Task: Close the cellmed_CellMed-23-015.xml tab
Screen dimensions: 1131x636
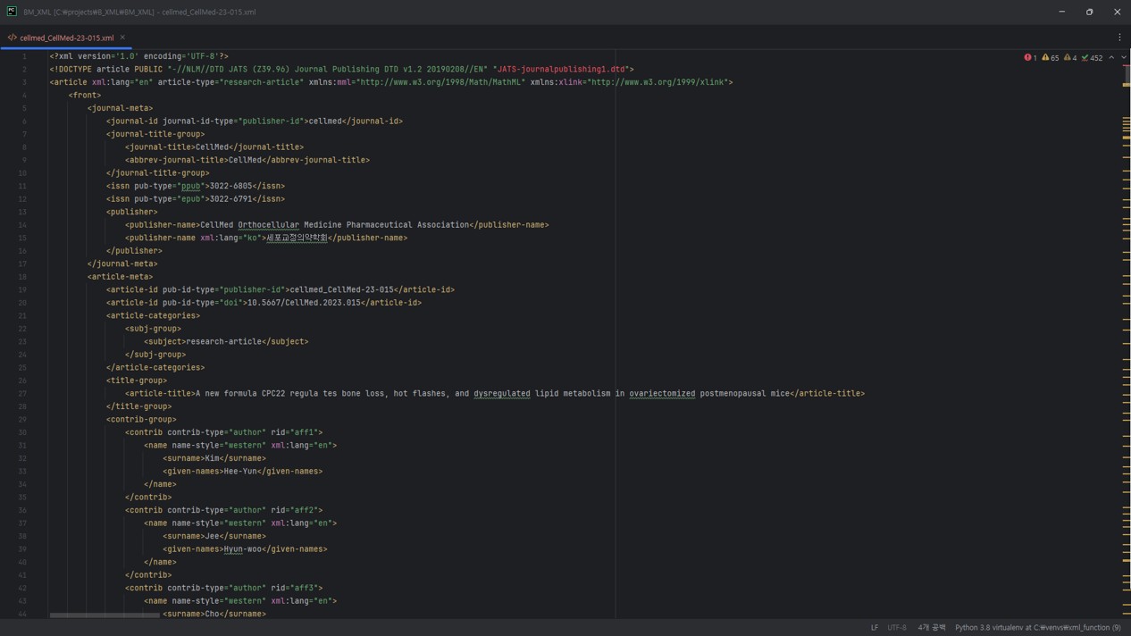Action: (122, 38)
